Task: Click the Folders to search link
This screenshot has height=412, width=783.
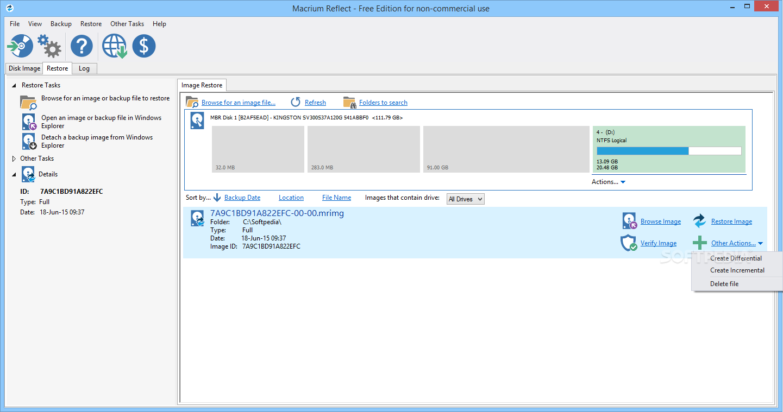Action: [x=383, y=103]
